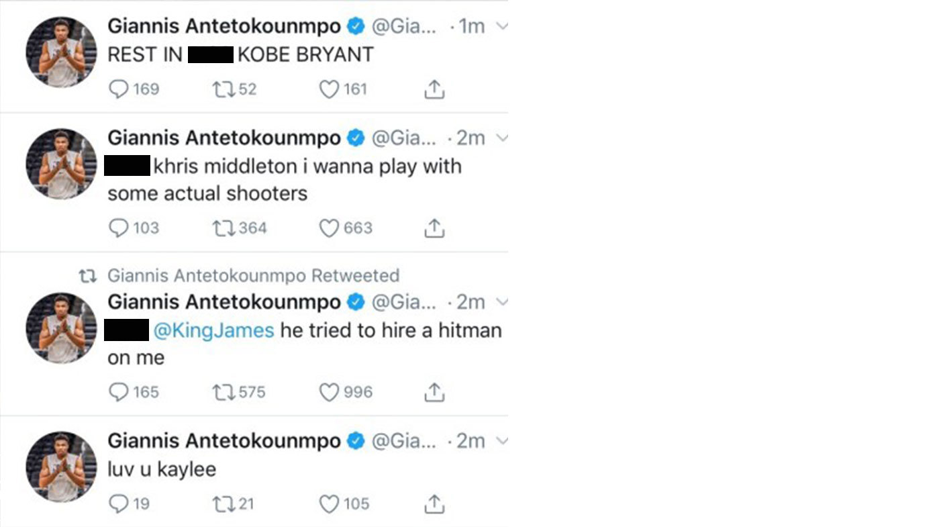The height and width of the screenshot is (527, 937).
Task: Reply to the "luv u kaylee" tweet
Action: [120, 503]
